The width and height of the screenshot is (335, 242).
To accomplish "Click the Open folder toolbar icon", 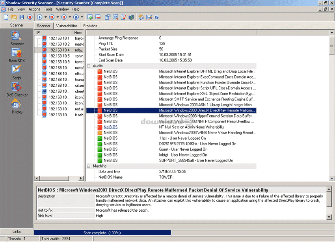I will pyautogui.click(x=14, y=17).
